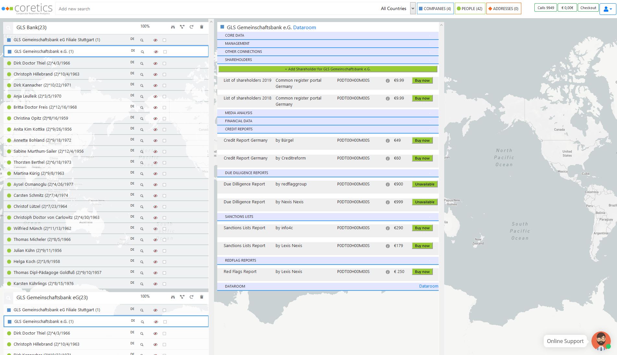
Task: Filter by COMPANIES (4) tab
Action: coord(435,9)
